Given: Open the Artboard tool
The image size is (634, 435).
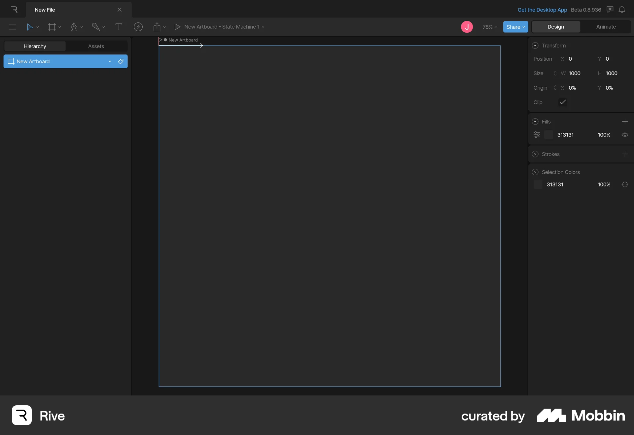Looking at the screenshot, I should click(52, 27).
